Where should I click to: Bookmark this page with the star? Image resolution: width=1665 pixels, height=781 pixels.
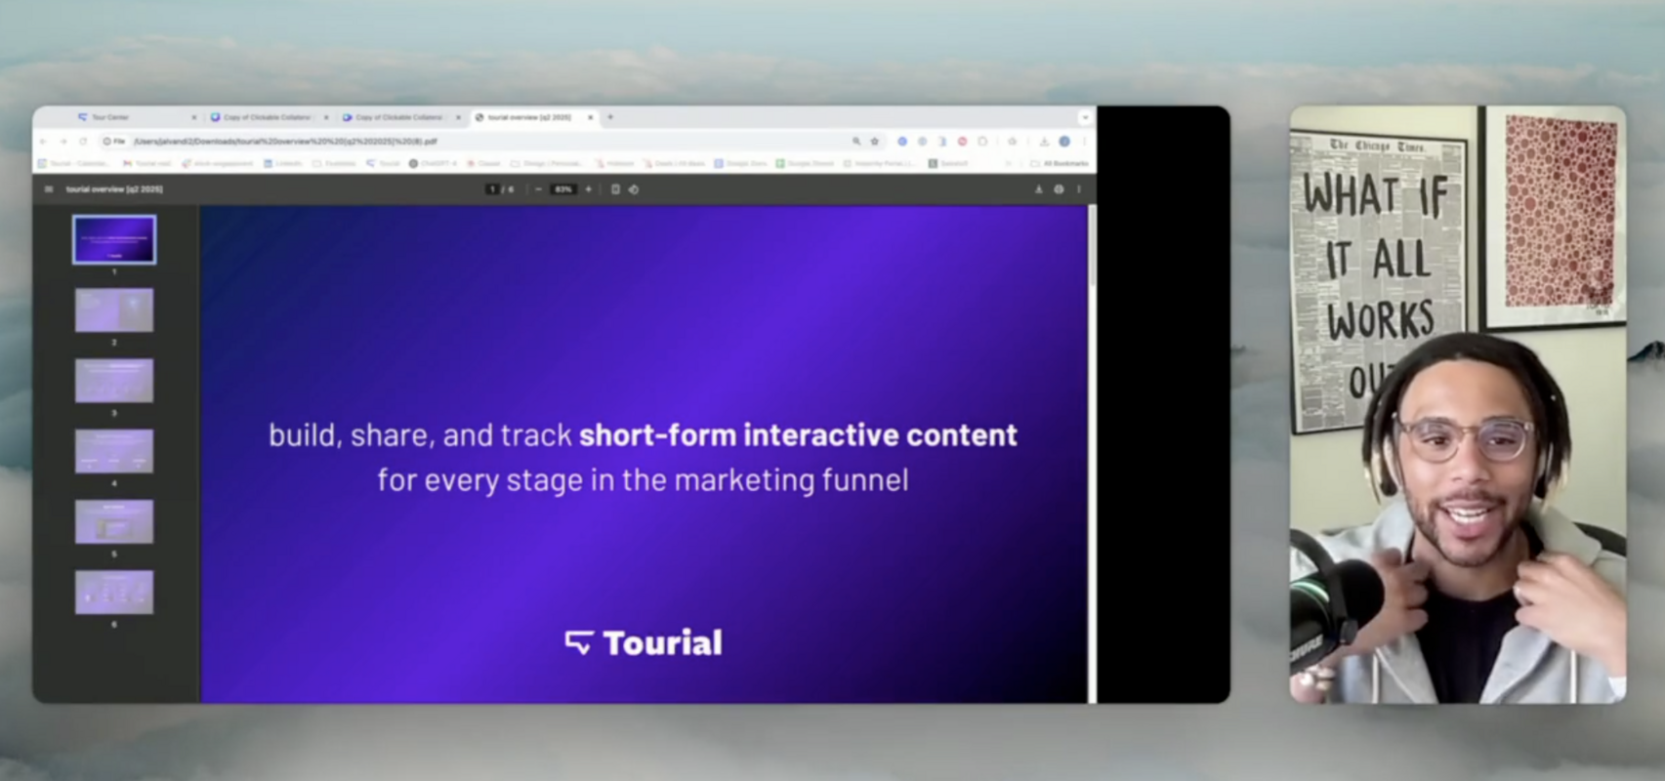[875, 142]
